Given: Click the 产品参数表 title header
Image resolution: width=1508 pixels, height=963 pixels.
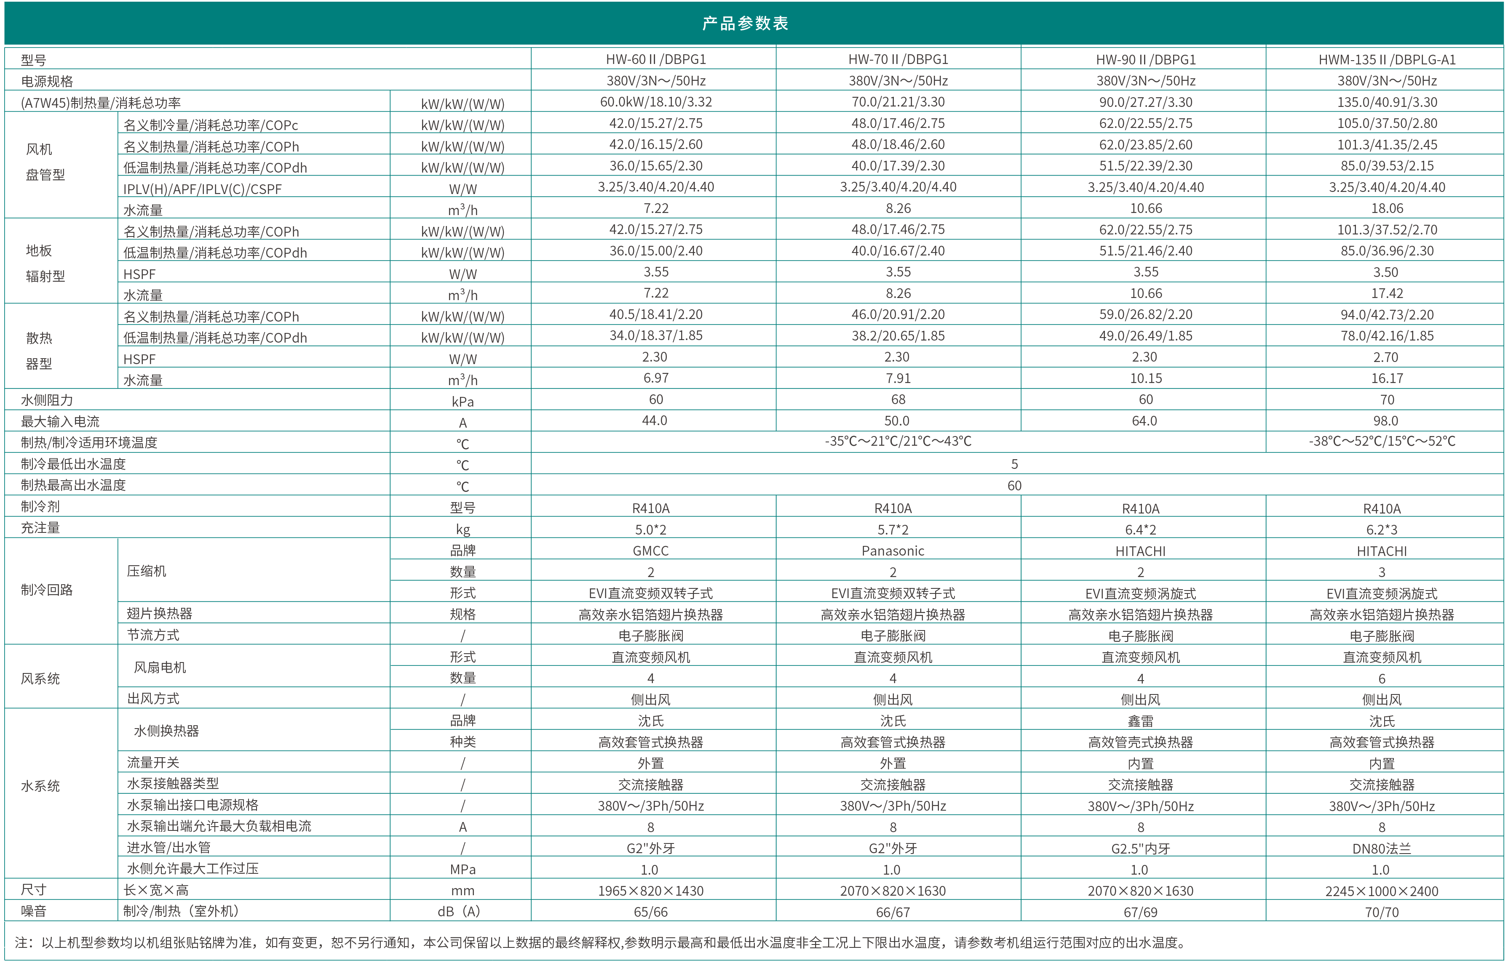Looking at the screenshot, I should point(745,23).
